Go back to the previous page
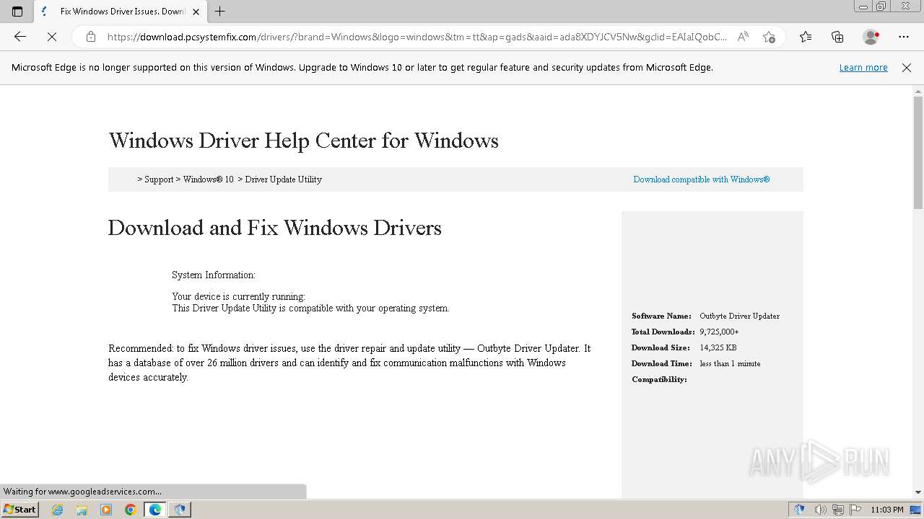Image resolution: width=924 pixels, height=519 pixels. (20, 37)
